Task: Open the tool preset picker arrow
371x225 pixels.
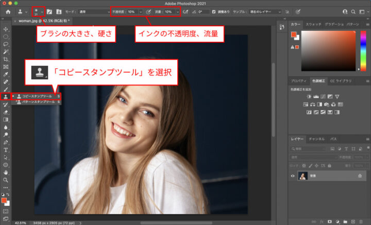Action: click(26, 12)
